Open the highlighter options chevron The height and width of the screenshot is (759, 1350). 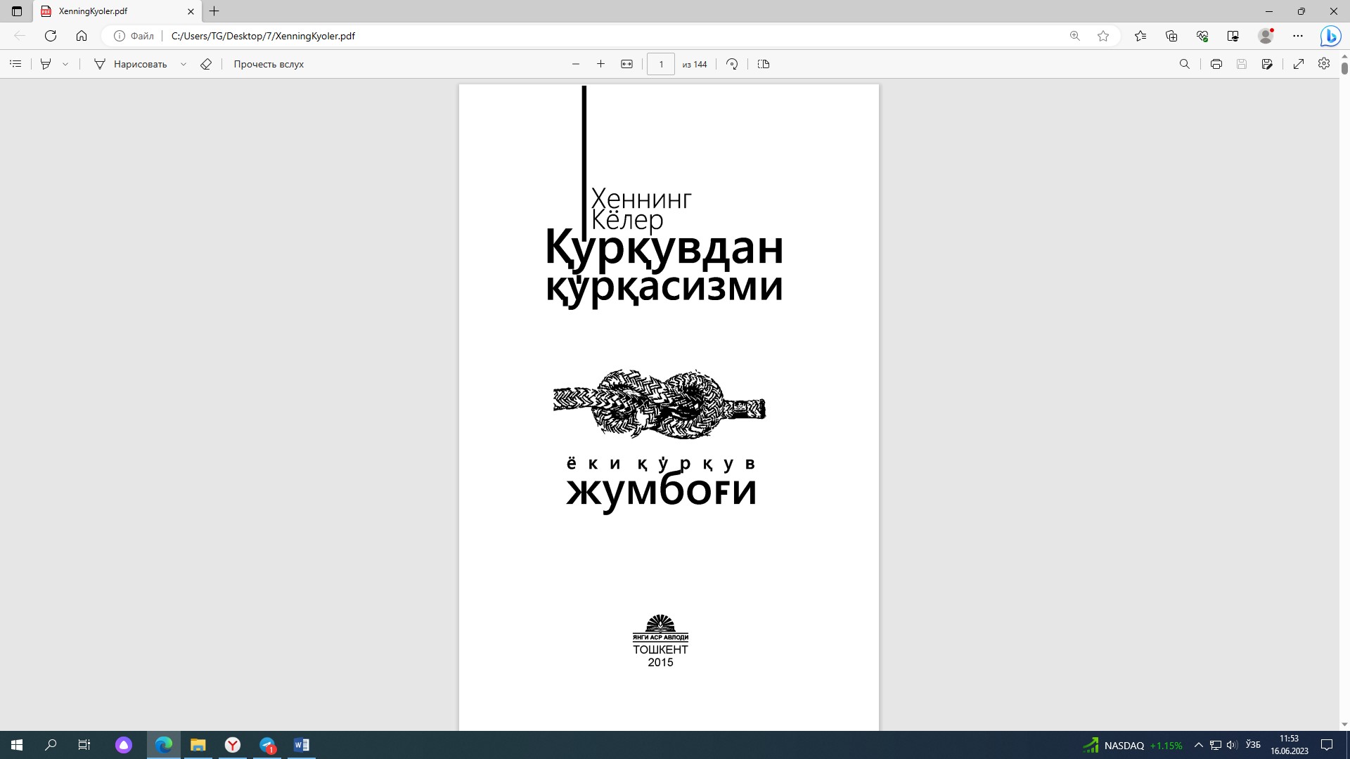pyautogui.click(x=65, y=64)
